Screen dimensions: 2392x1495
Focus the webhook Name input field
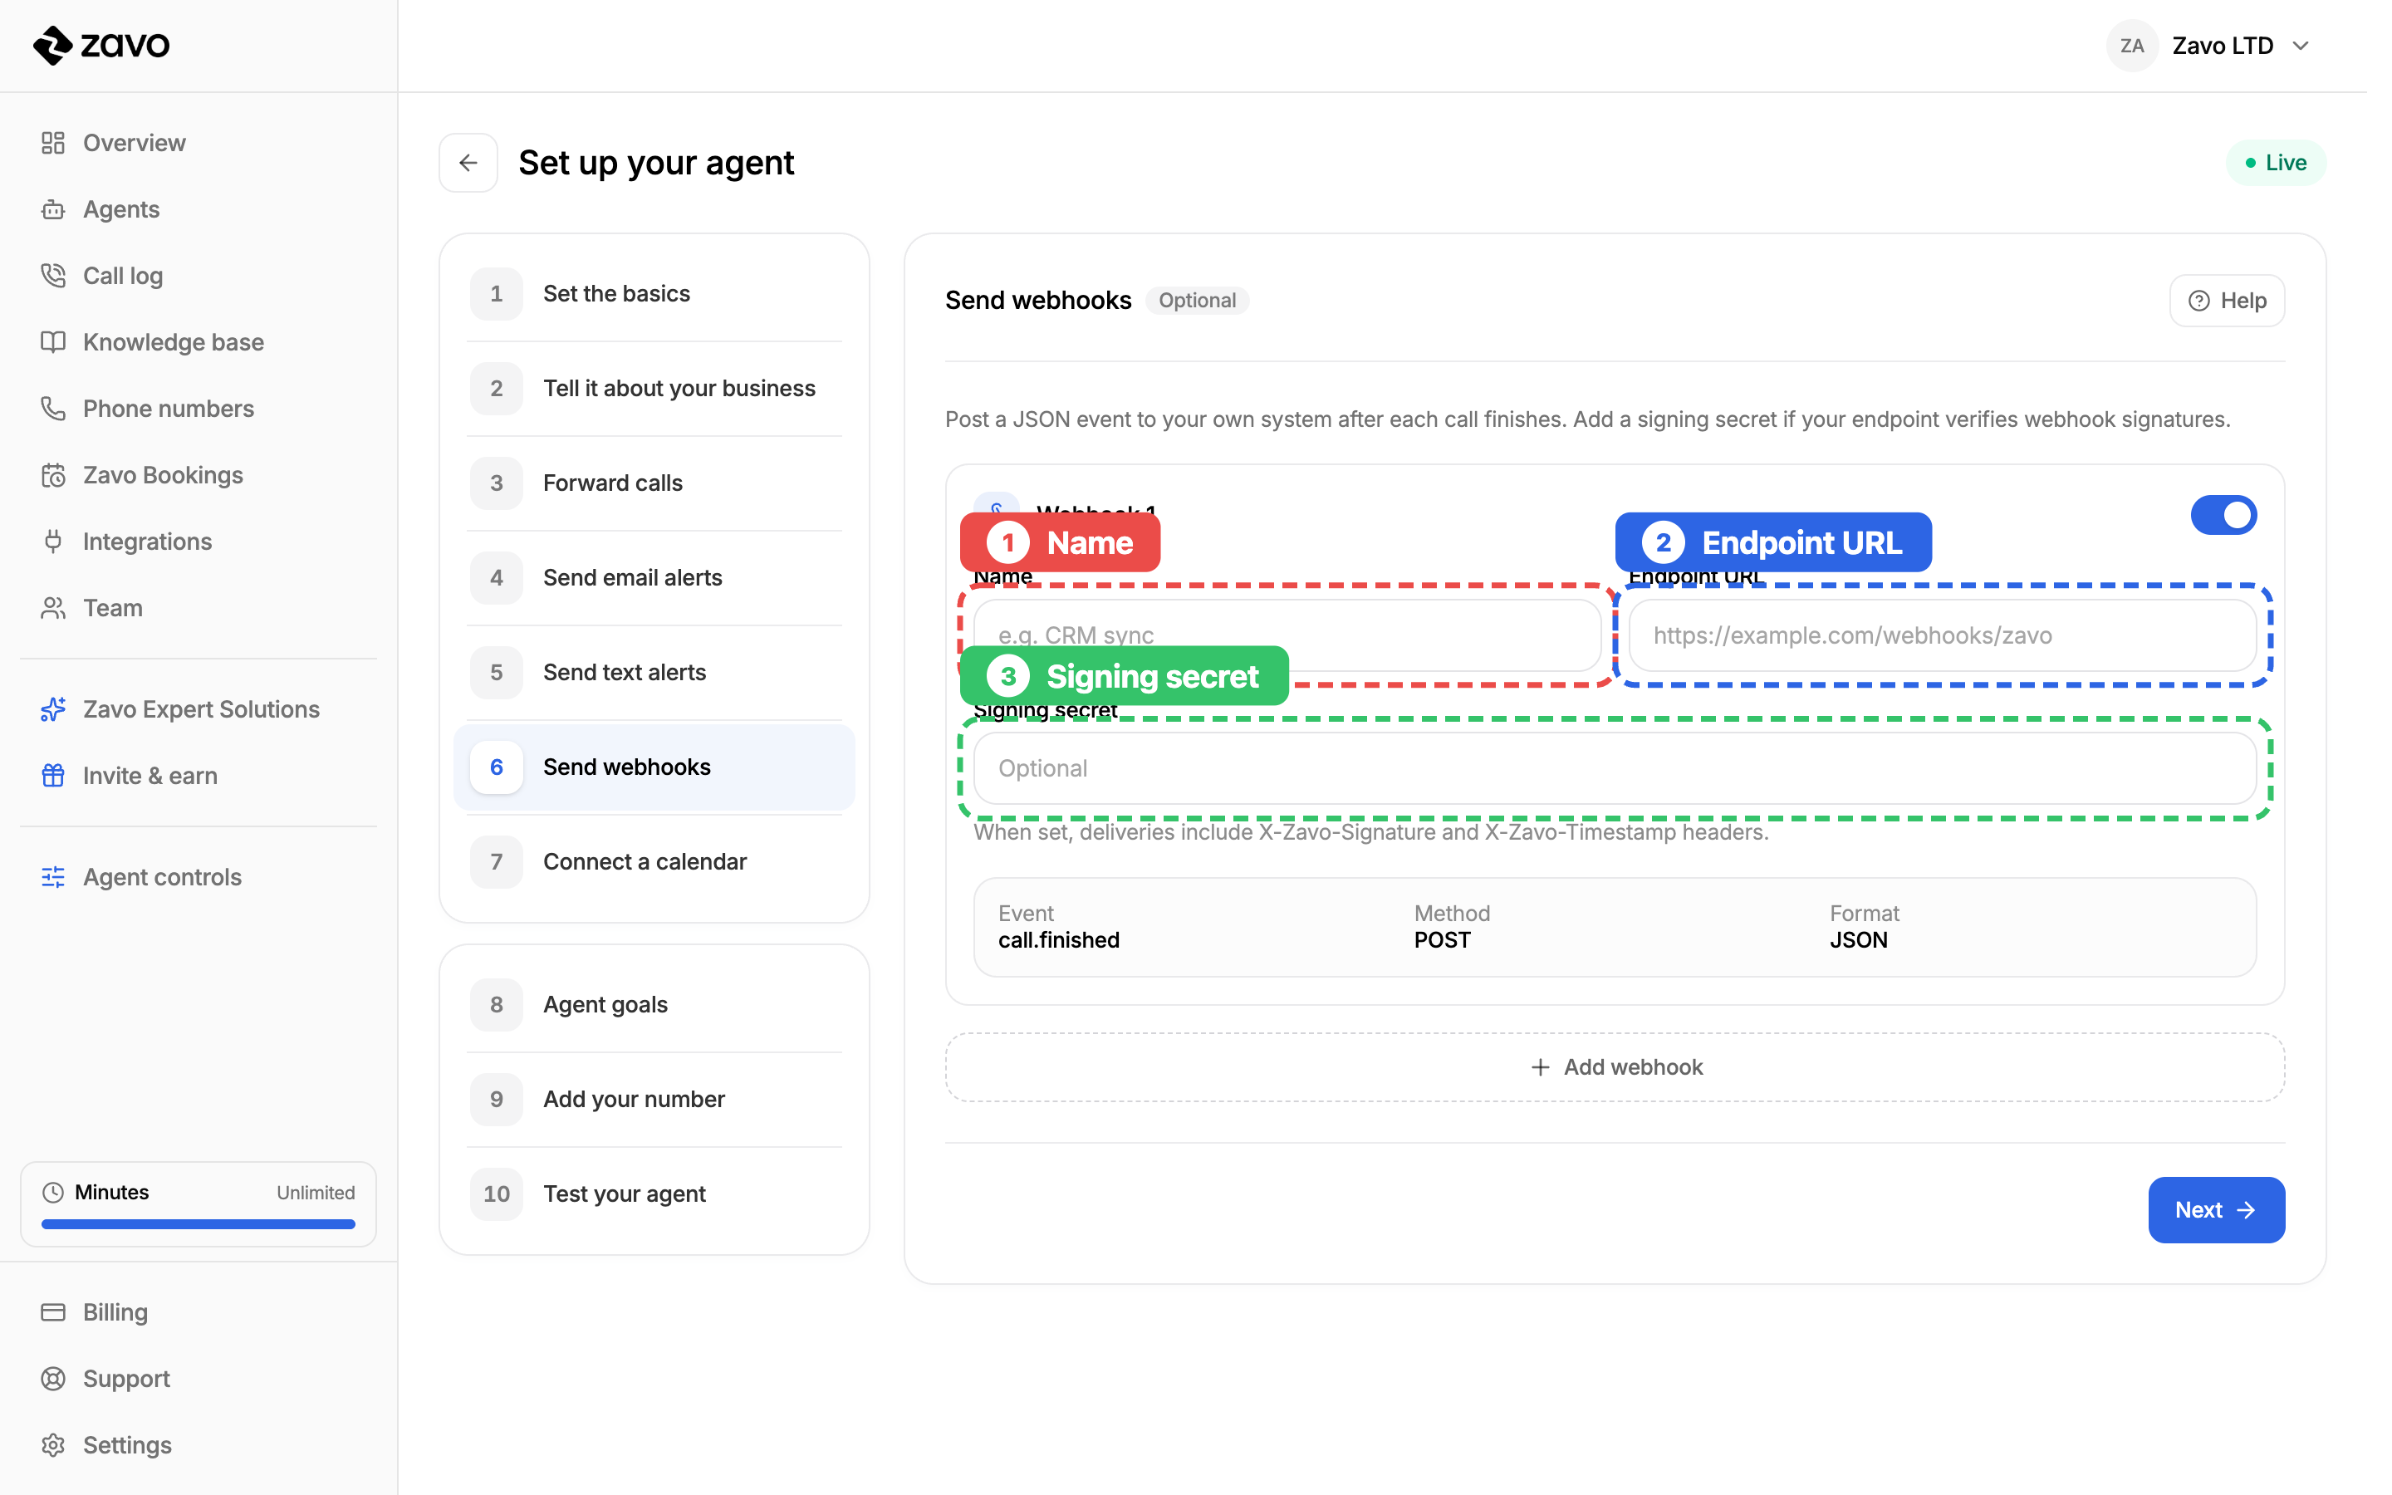click(x=1287, y=635)
